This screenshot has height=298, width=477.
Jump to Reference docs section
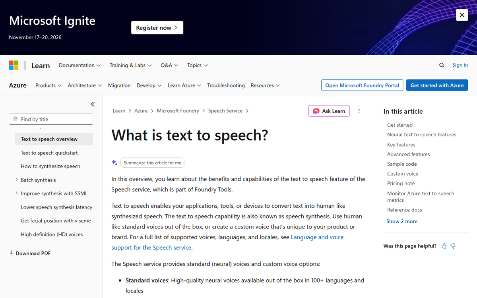[x=405, y=210]
